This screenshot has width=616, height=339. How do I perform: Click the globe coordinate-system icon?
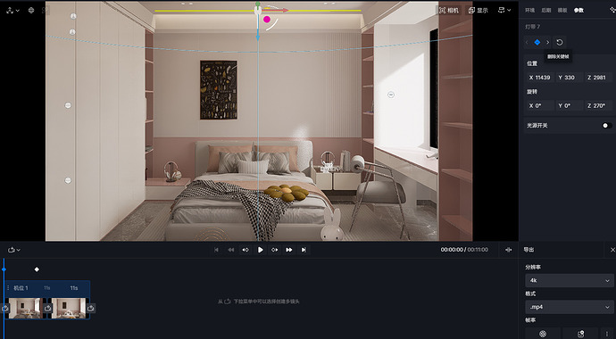click(31, 11)
